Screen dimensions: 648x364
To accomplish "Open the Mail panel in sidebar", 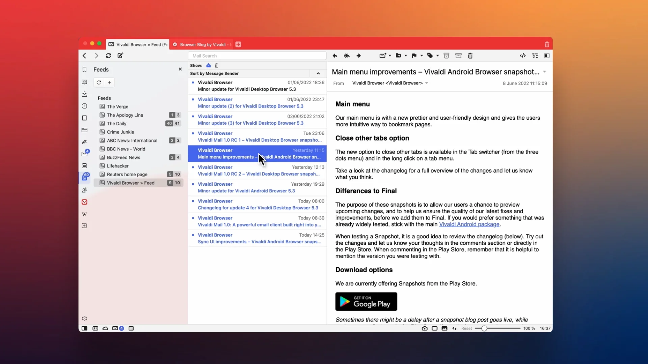I will [x=84, y=154].
